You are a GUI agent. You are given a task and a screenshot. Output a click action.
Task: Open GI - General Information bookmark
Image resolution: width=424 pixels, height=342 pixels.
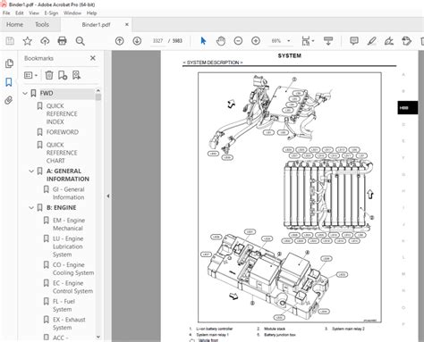pyautogui.click(x=69, y=193)
